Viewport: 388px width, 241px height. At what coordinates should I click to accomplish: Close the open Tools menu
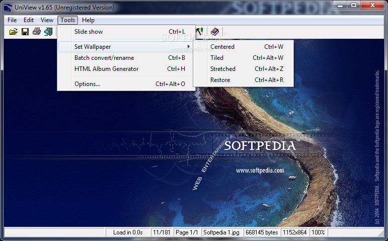[68, 20]
